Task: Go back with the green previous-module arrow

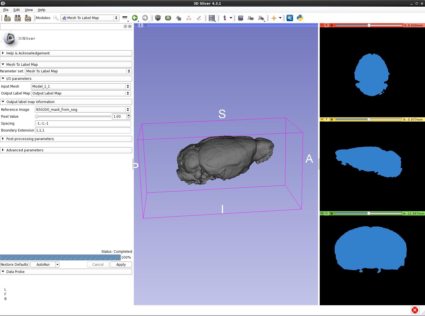Action: coord(135,18)
